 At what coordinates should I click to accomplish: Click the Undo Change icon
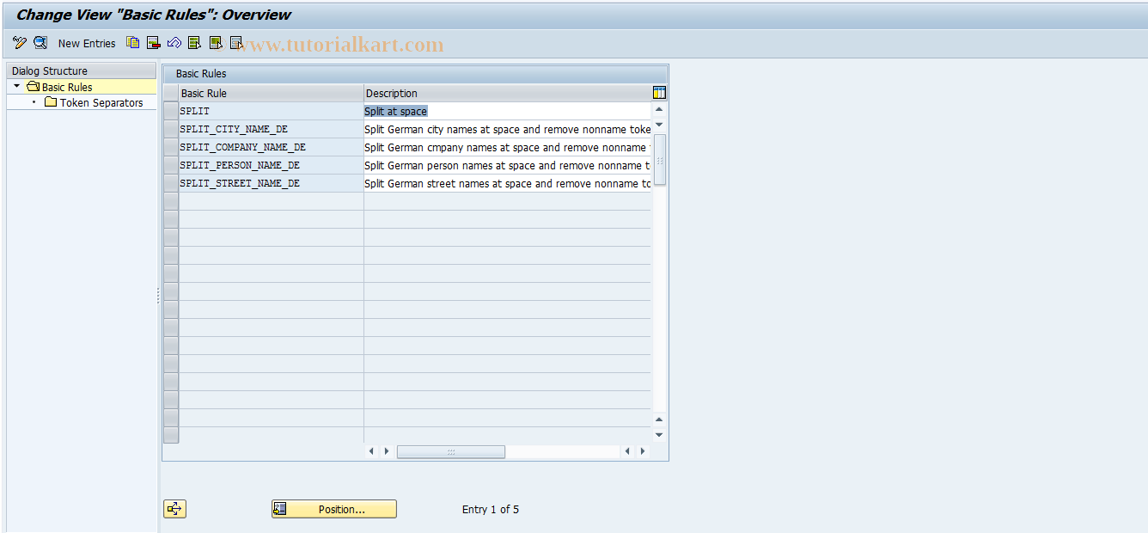174,43
